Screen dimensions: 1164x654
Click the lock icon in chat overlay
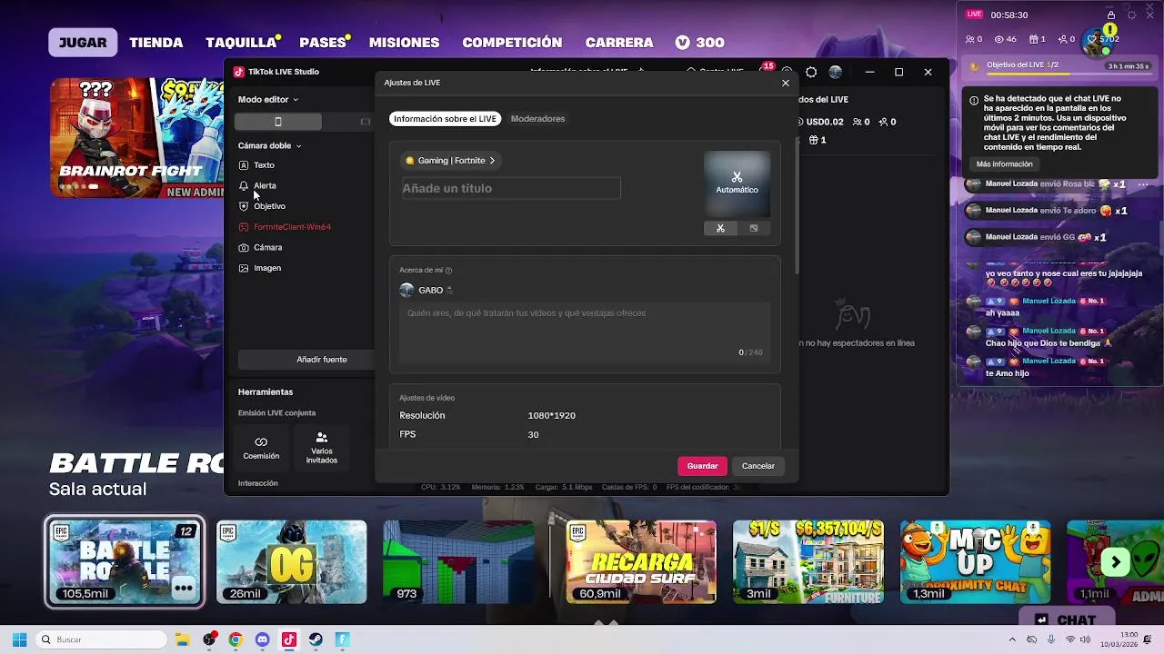[1110, 15]
